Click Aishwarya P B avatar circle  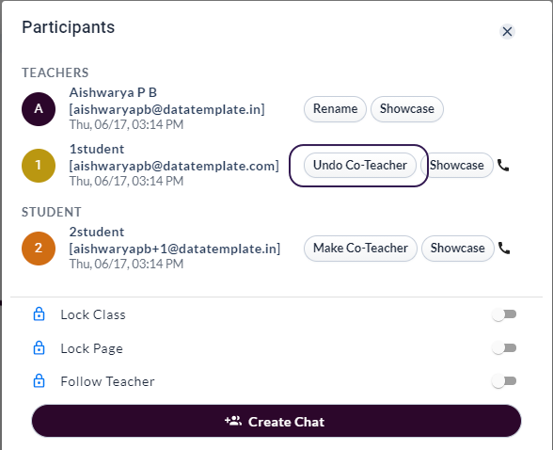tap(39, 109)
